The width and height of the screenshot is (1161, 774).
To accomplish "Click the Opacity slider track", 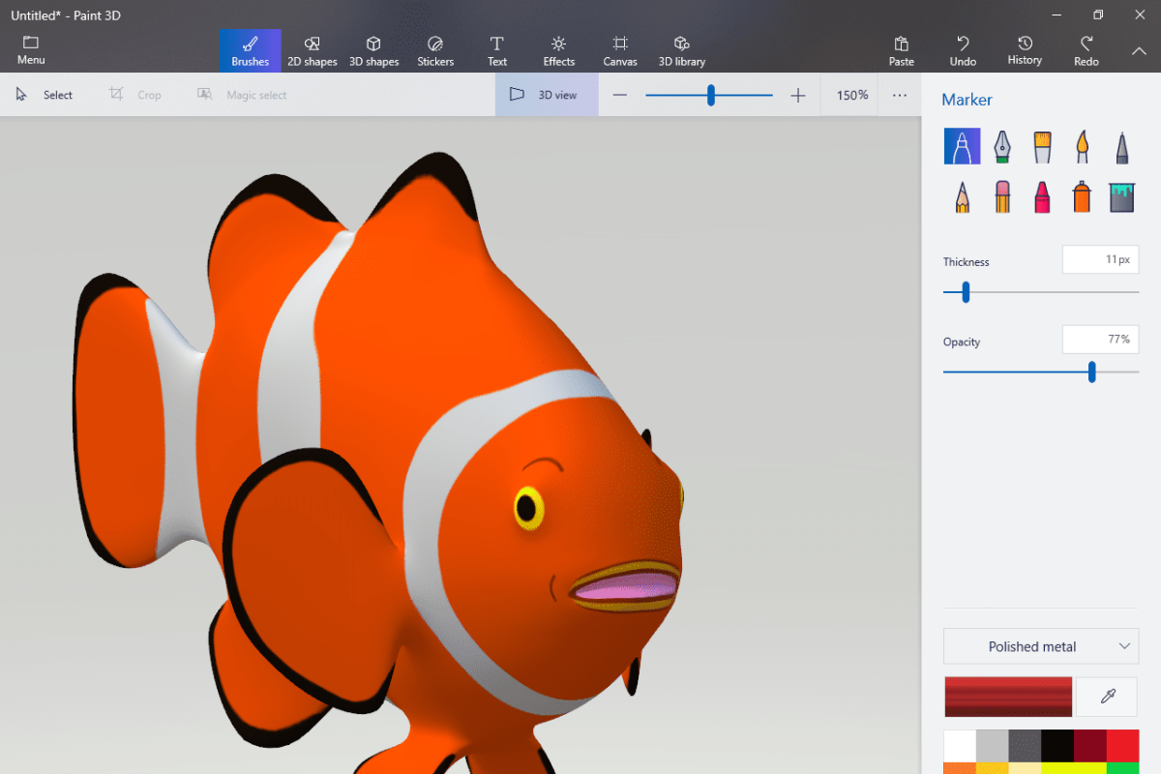I will coord(1016,372).
